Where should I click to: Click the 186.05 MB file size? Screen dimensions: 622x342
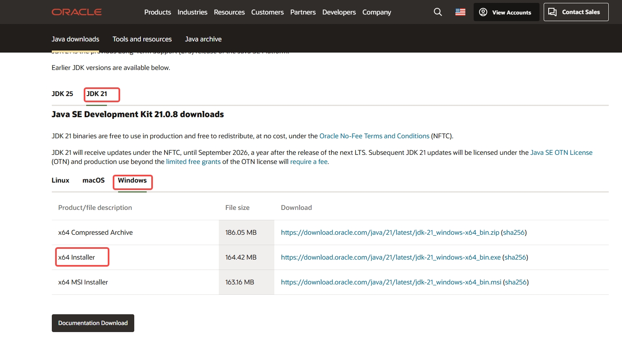(241, 232)
